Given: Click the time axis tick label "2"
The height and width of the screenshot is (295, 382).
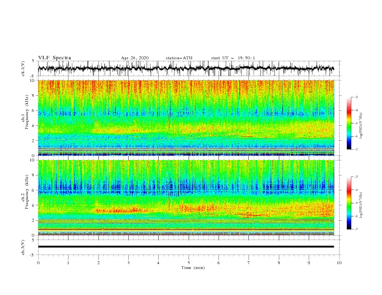Looking at the screenshot, I should (x=98, y=263).
